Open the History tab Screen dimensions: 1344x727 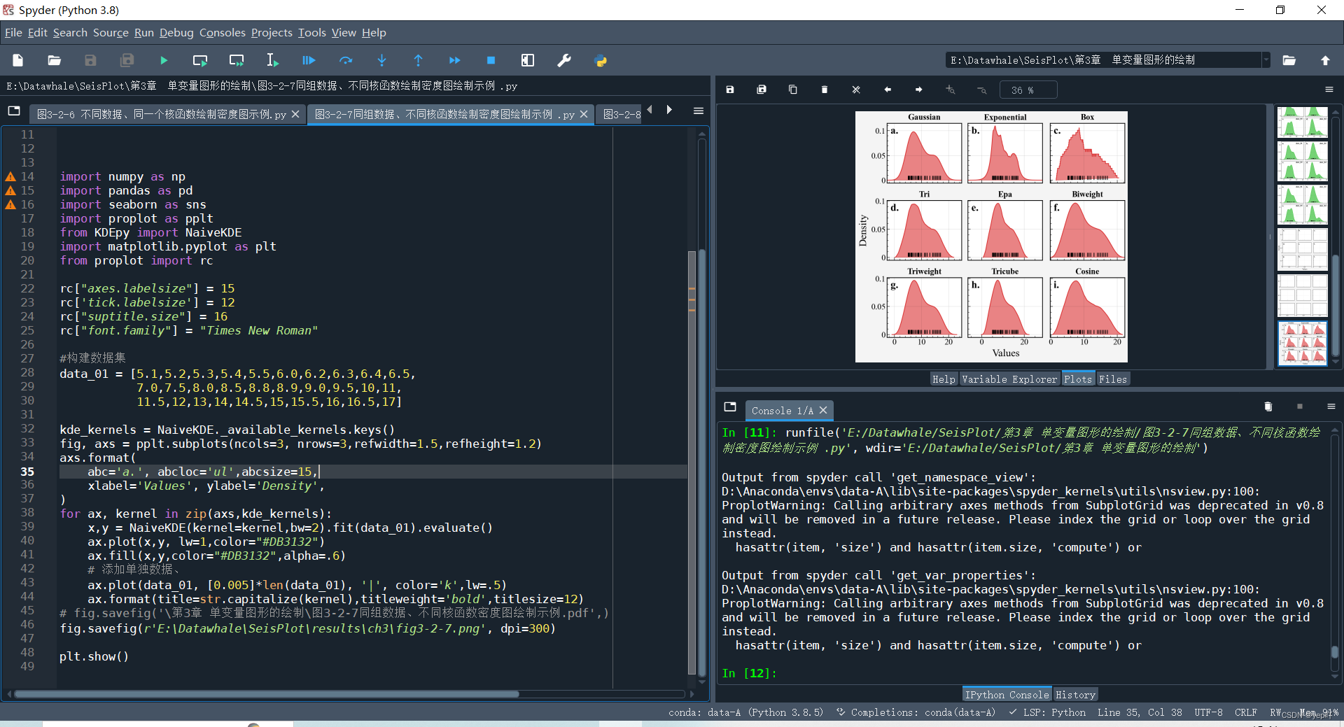[x=1075, y=695]
